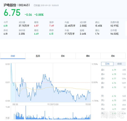Click the tallest volume bar in volume chart
The image size is (127, 121).
(x=26, y=112)
